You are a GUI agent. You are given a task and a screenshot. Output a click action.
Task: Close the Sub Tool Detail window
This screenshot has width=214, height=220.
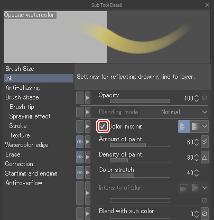(207, 5)
